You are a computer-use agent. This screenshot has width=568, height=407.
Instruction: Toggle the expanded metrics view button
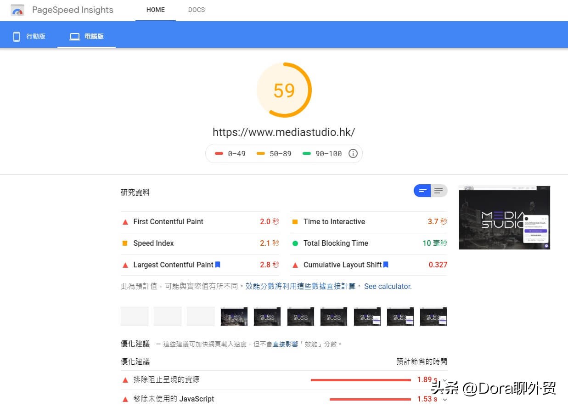pyautogui.click(x=439, y=191)
